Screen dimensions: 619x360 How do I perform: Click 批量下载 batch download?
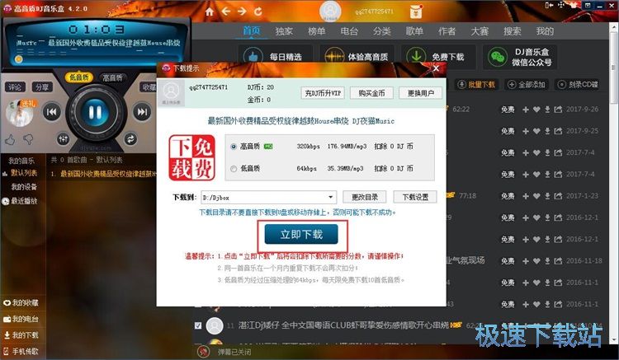pyautogui.click(x=476, y=84)
